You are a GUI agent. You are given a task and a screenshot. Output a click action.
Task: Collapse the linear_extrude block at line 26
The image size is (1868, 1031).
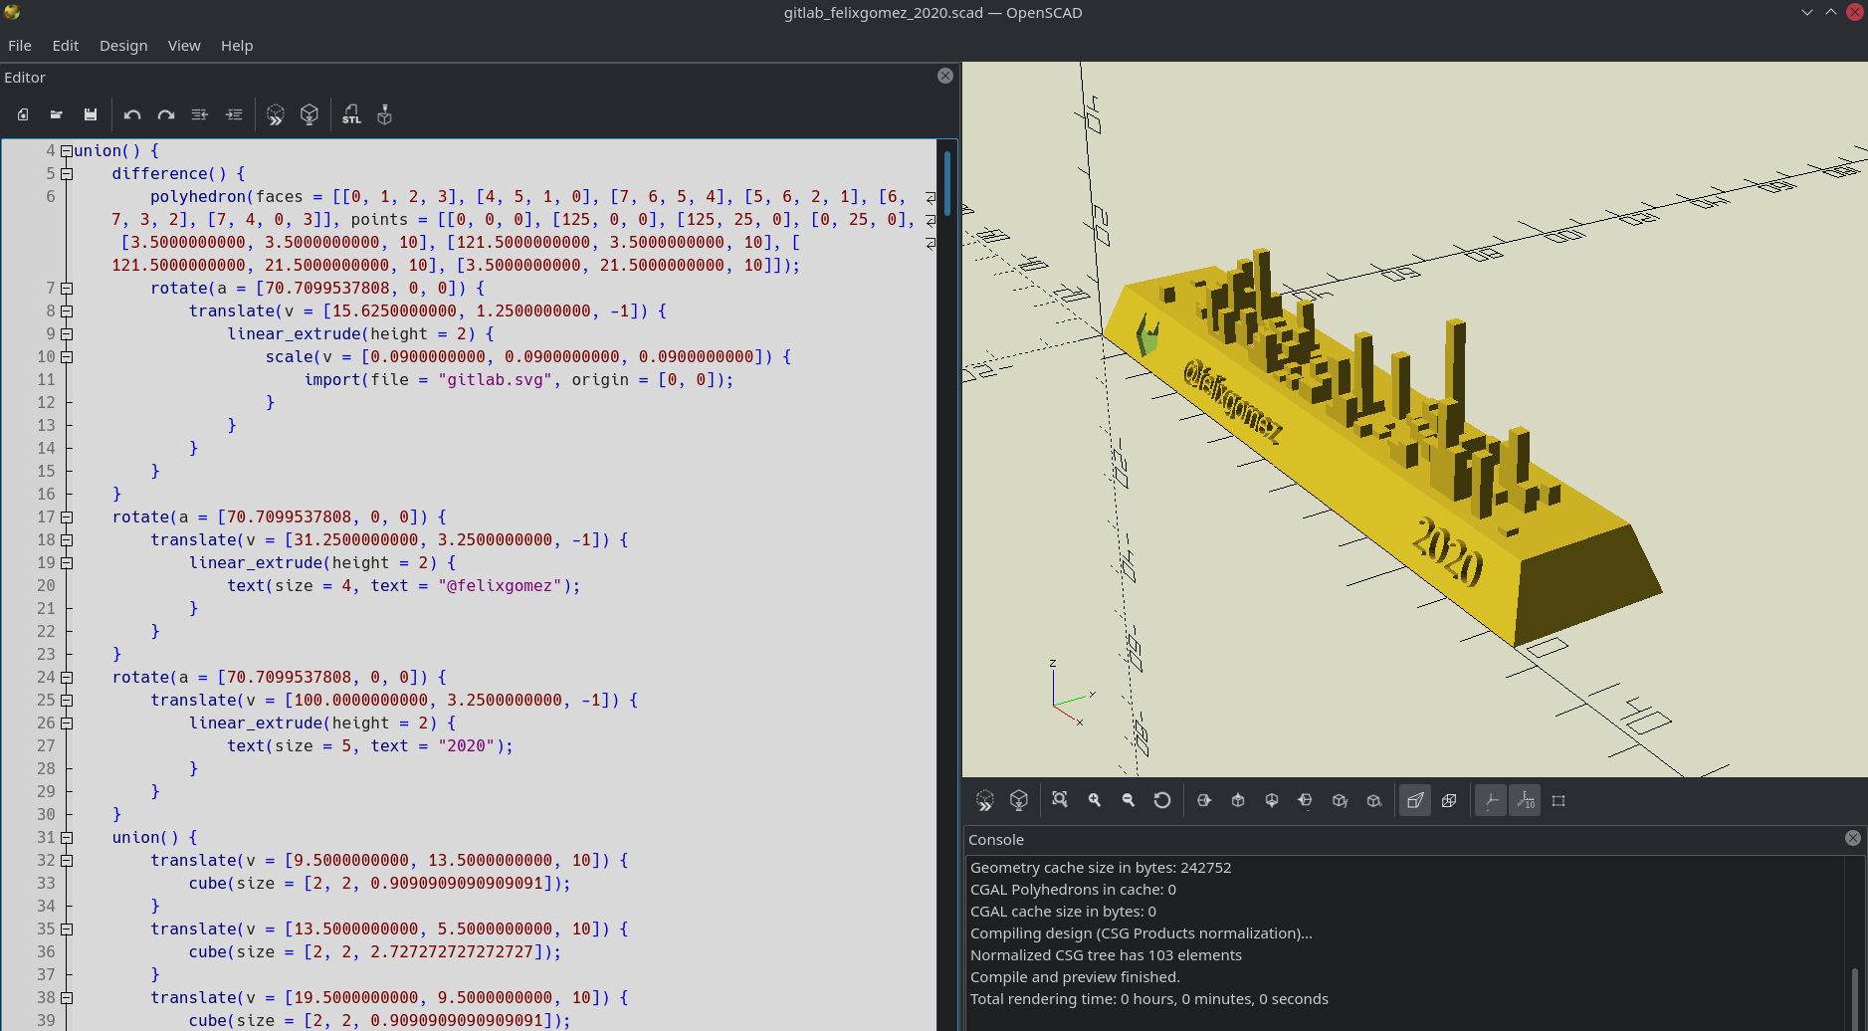point(67,723)
